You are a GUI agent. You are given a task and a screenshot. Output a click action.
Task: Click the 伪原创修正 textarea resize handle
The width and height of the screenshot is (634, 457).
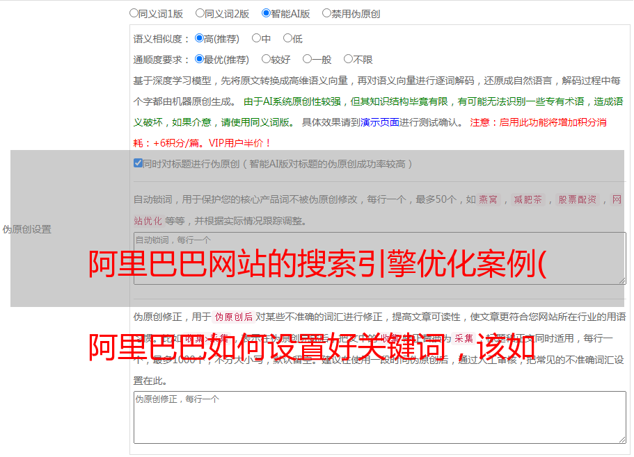point(622,440)
